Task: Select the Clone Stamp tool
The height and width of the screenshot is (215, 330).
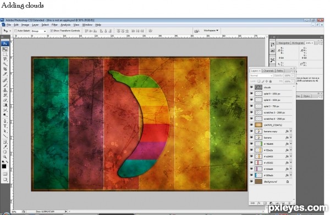Action: [x=5, y=90]
